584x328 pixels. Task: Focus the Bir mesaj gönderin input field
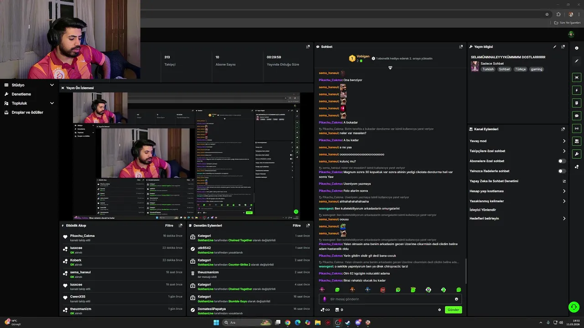391,299
